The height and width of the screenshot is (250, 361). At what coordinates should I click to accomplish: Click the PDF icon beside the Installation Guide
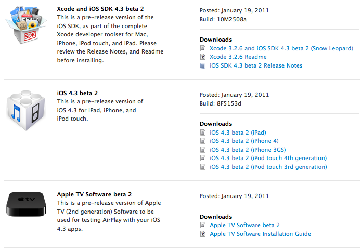[203, 234]
